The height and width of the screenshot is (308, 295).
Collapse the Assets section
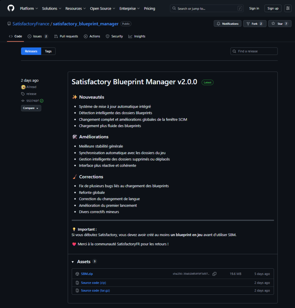pyautogui.click(x=73, y=262)
